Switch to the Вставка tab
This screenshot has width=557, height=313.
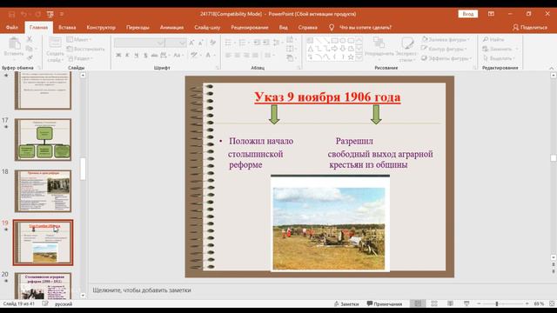coord(67,27)
